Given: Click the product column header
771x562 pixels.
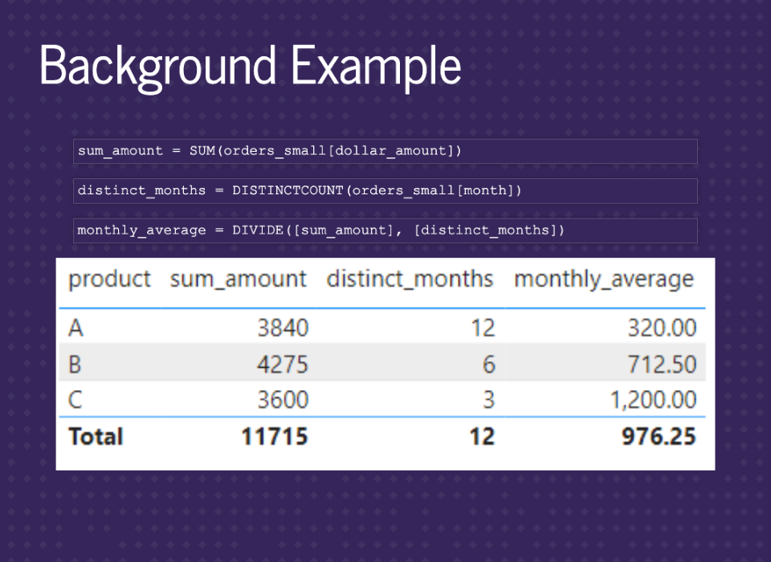Looking at the screenshot, I should point(109,279).
